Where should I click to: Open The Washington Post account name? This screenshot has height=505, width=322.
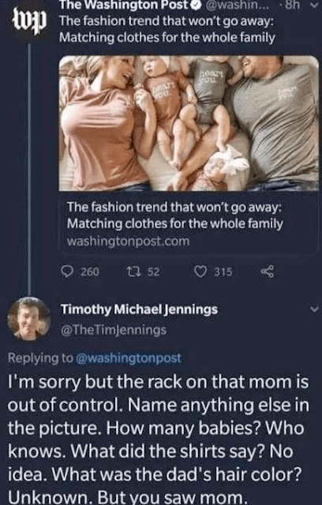tap(123, 5)
